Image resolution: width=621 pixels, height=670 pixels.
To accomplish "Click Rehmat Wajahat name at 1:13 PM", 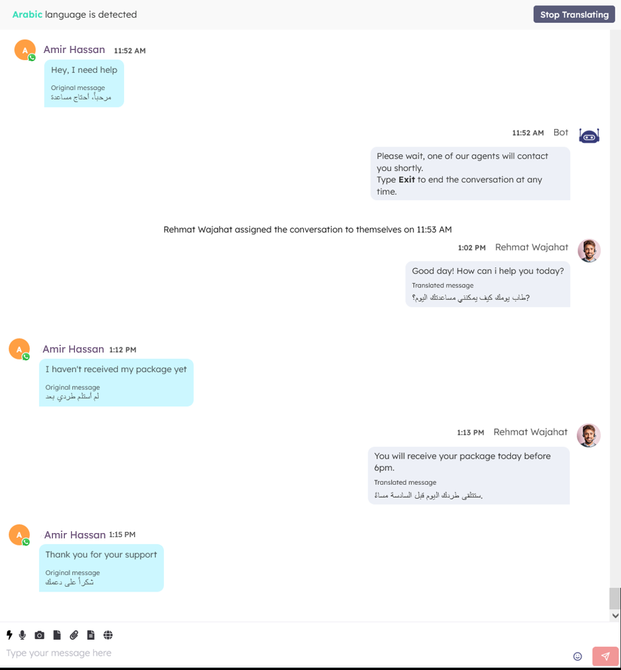I will 530,432.
